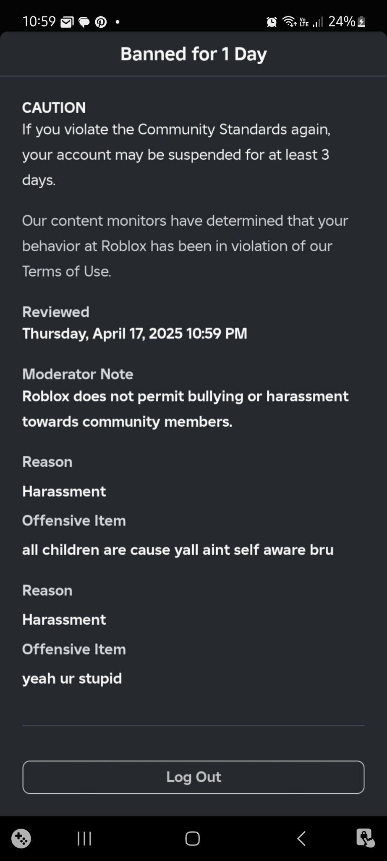
Task: Open the game tools controller icon
Action: (21, 838)
